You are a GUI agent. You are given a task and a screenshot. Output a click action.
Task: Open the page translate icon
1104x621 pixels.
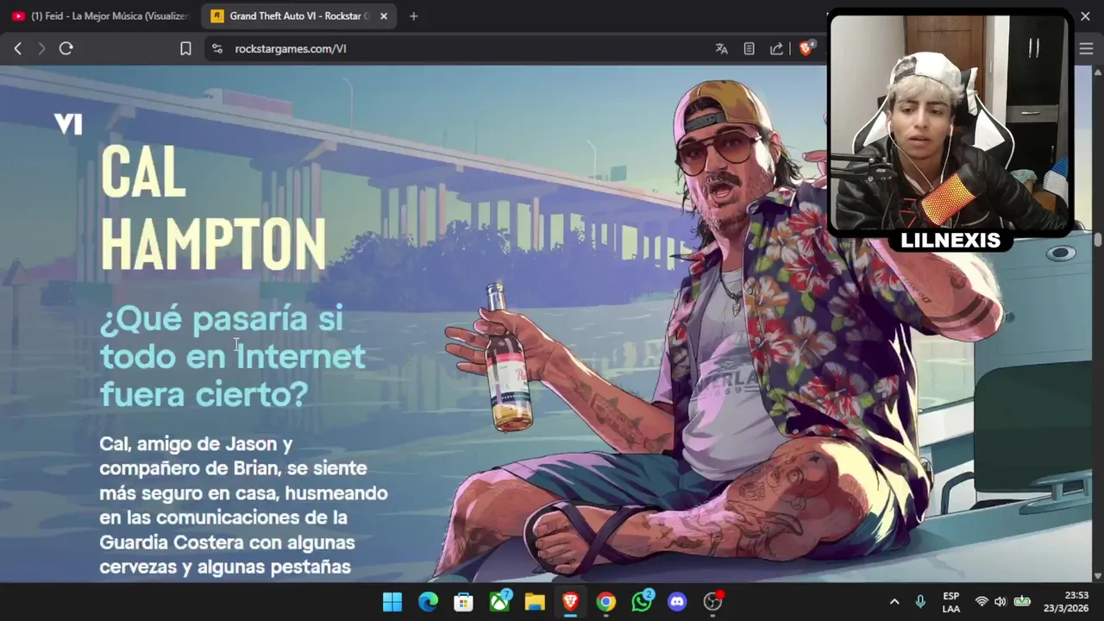(722, 49)
